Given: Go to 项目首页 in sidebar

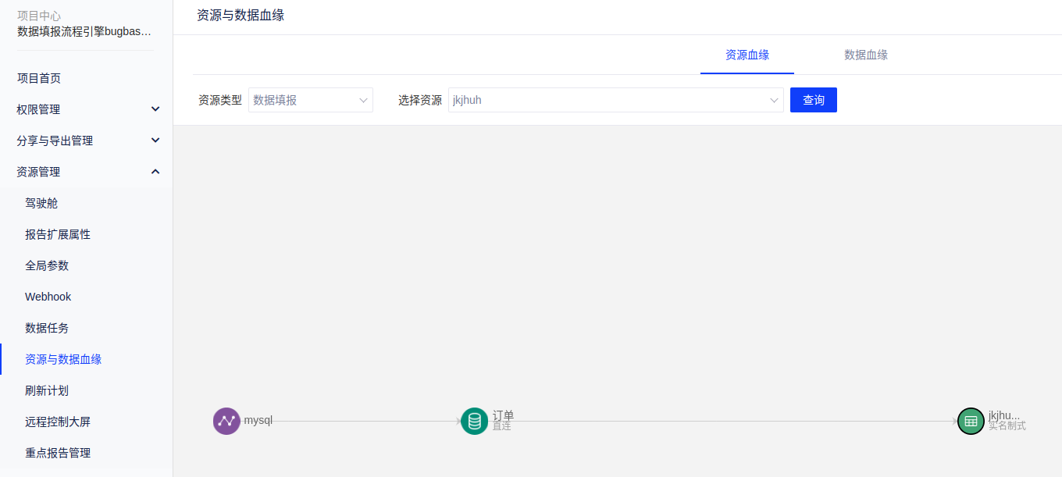Looking at the screenshot, I should (x=39, y=78).
